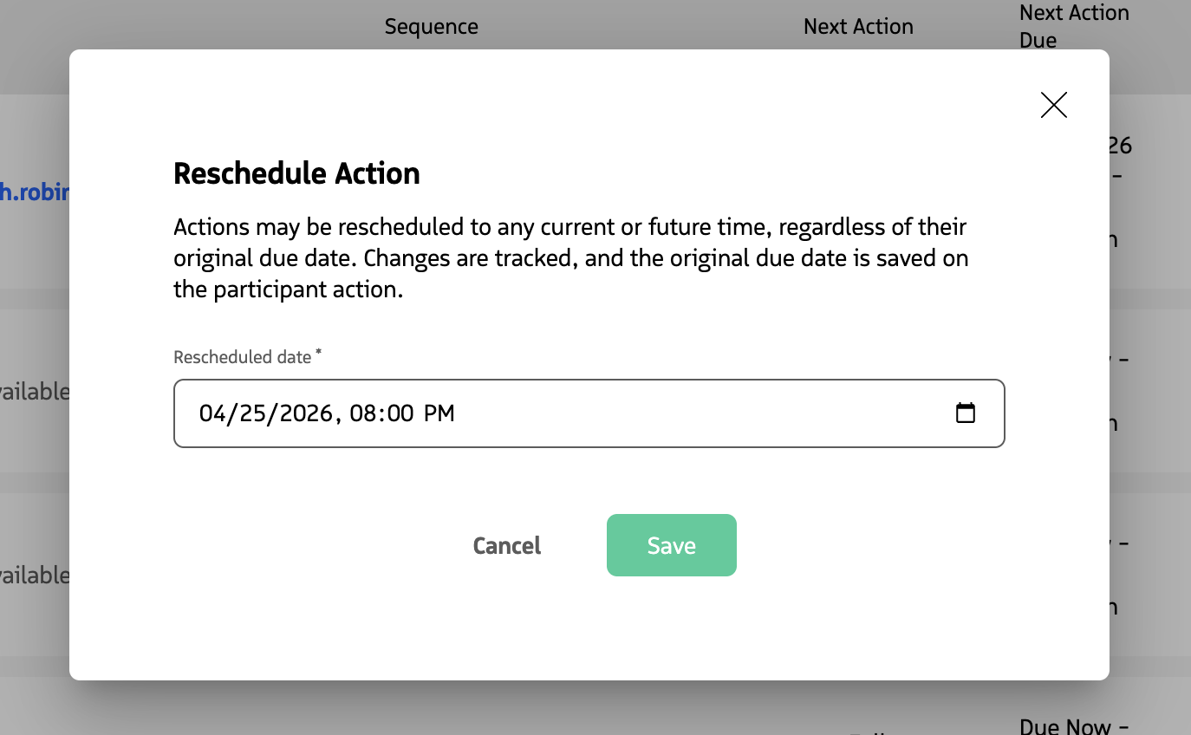Click the Due Now status text
Screen dimensions: 1191x735
1074,725
